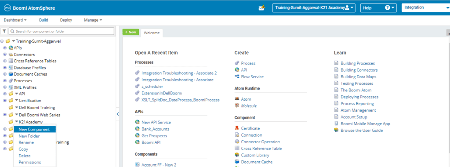Open the Building Processes learn link
This screenshot has height=167, width=450.
pyautogui.click(x=358, y=63)
